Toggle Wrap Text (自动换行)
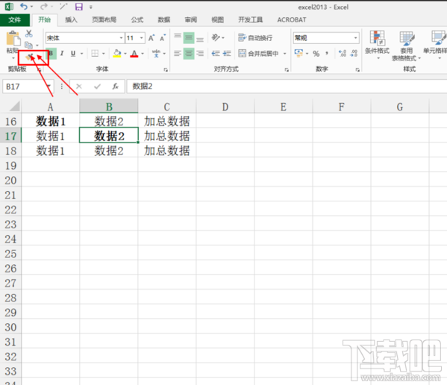 (x=255, y=37)
